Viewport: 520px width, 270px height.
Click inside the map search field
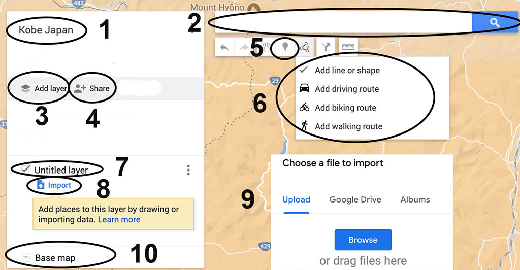pos(343,22)
